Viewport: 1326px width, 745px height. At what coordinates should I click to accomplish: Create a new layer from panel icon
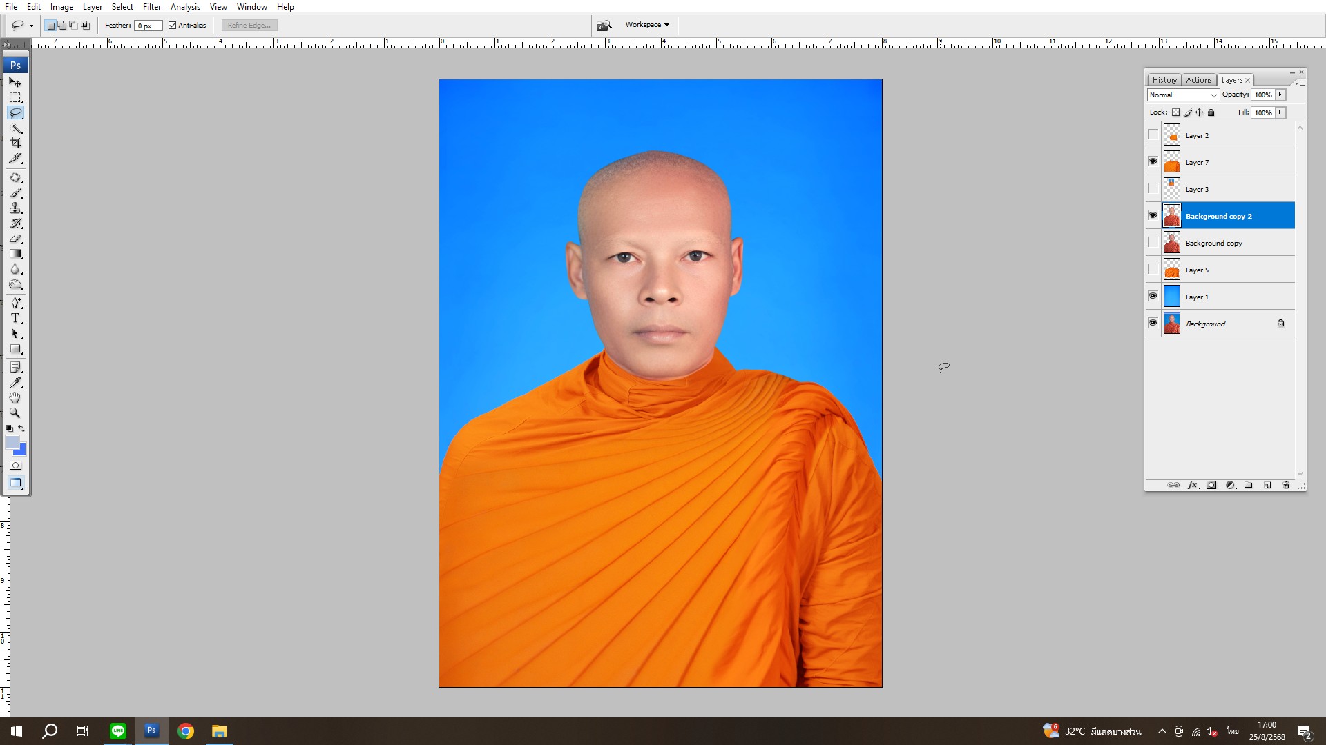(1267, 485)
